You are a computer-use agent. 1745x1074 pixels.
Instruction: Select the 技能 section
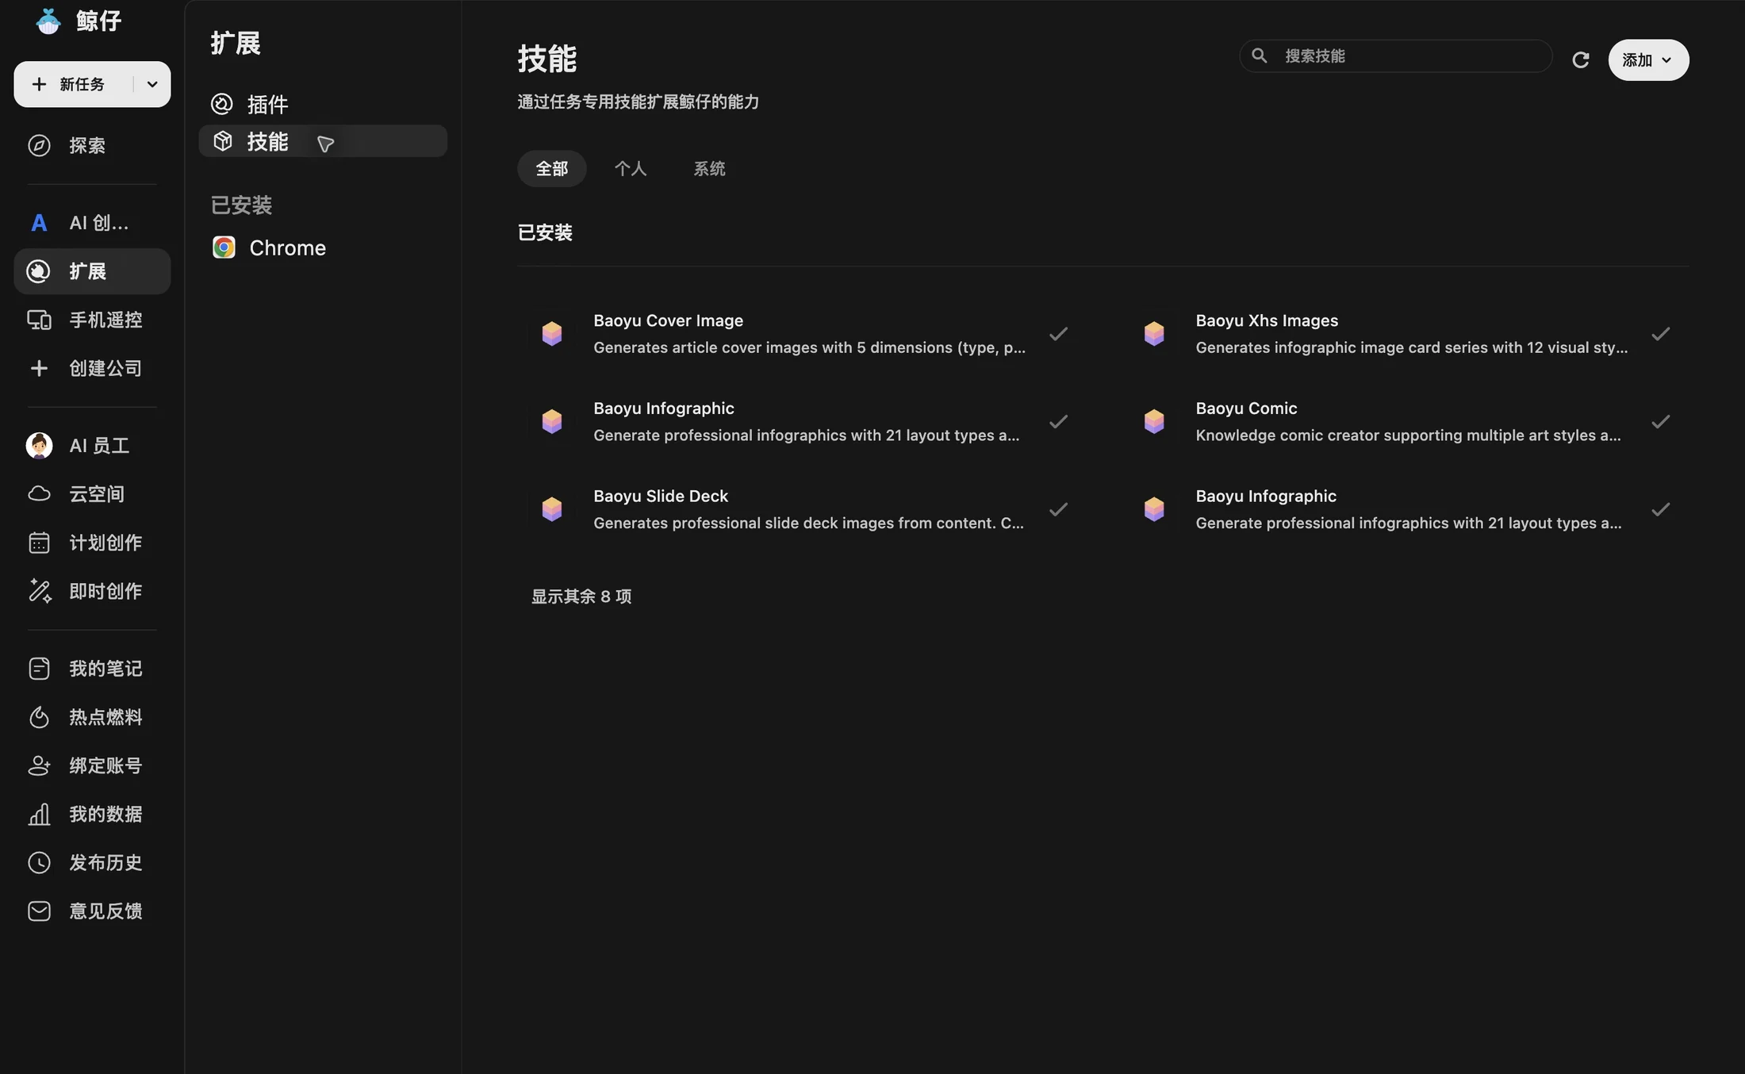(x=323, y=141)
